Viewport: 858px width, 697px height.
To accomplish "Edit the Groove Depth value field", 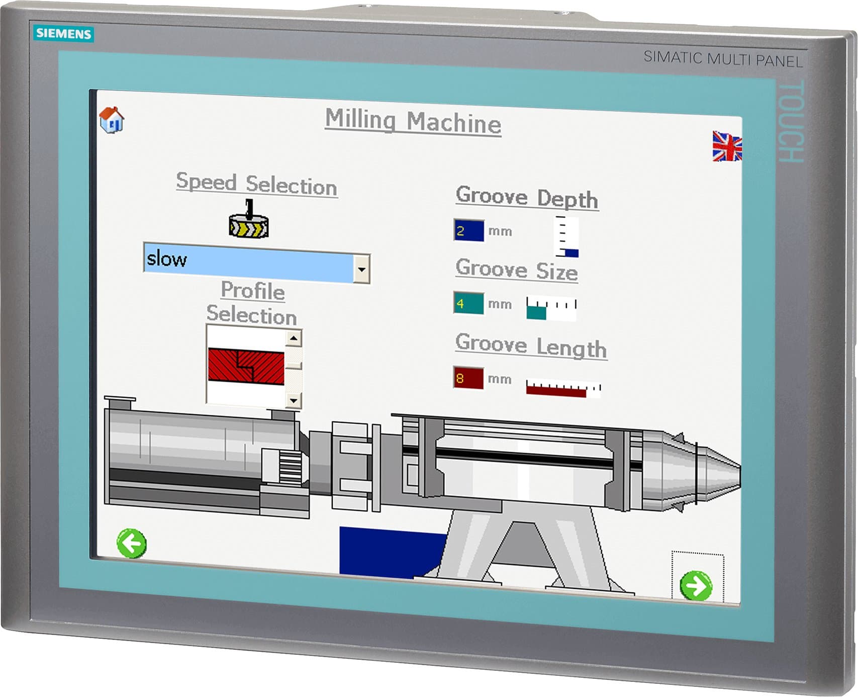I will click(468, 230).
